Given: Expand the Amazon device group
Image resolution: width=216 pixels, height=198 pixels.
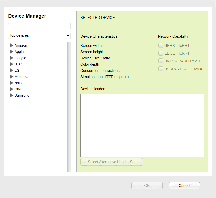Looking at the screenshot, I should (12, 45).
